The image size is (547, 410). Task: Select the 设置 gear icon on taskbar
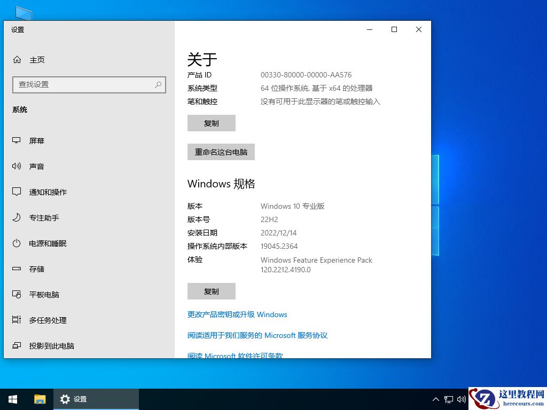pyautogui.click(x=65, y=399)
